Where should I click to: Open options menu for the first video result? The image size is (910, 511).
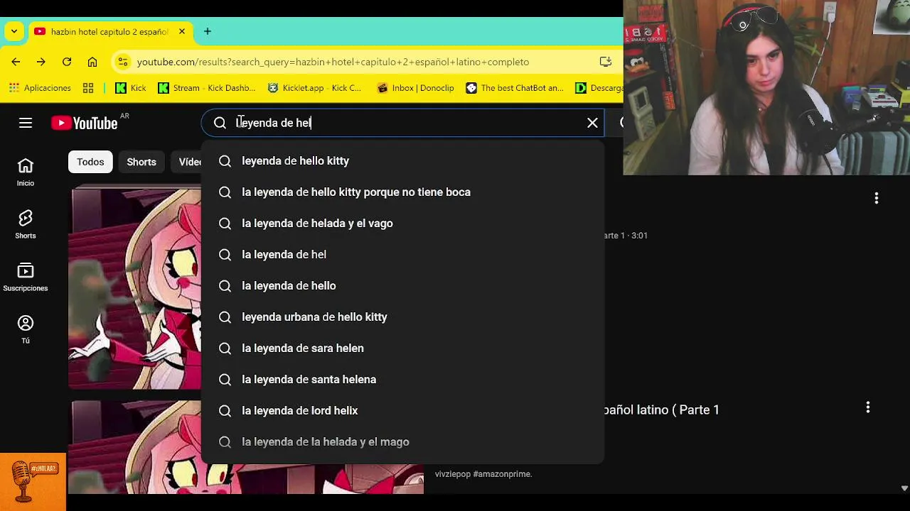(x=877, y=198)
